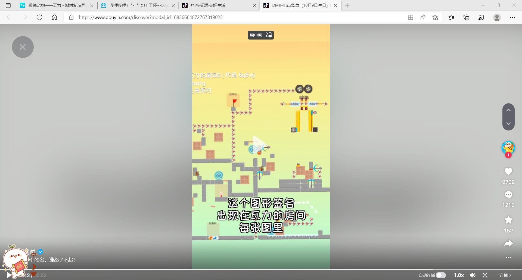View site information lock icon

(x=71, y=17)
